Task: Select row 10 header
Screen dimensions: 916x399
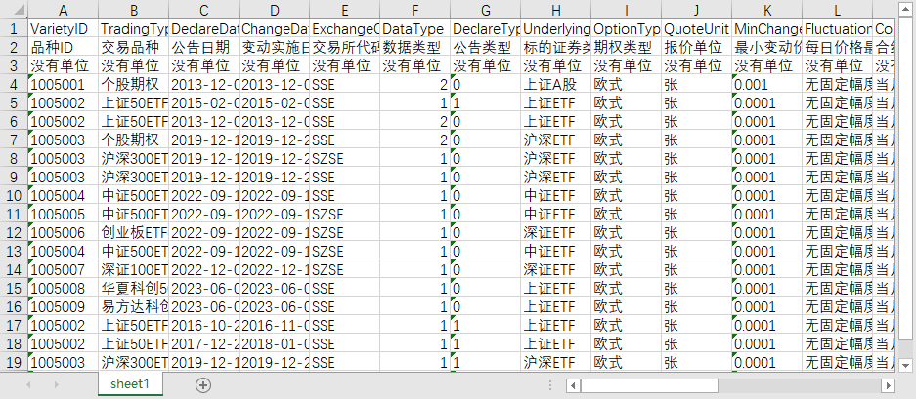Action: click(14, 195)
